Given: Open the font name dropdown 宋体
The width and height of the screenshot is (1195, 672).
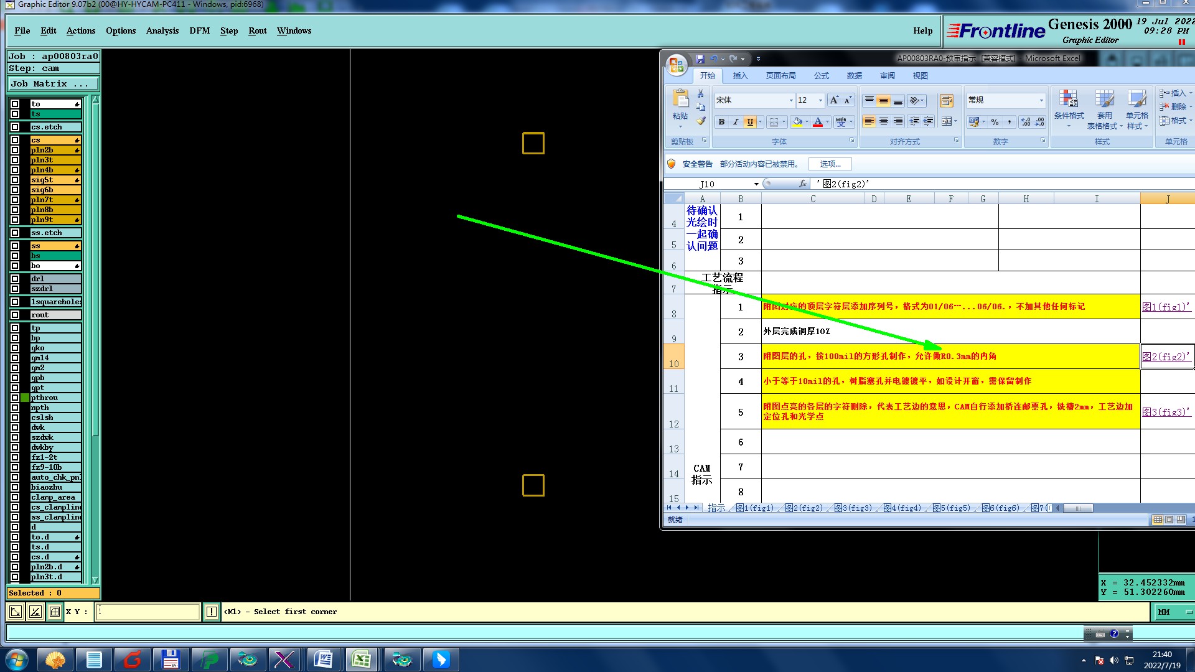Looking at the screenshot, I should tap(791, 100).
